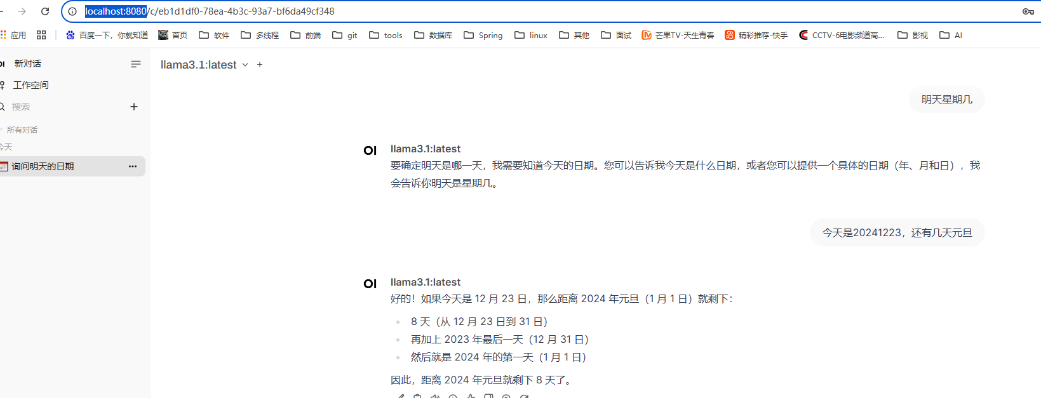Click llama3.1:latest name above the first reply
Viewport: 1041px width, 398px height.
tap(426, 149)
